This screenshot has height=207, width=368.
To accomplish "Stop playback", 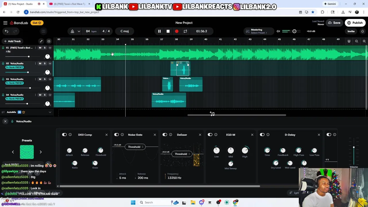I will [x=168, y=31].
